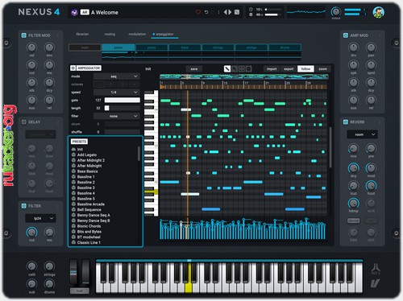Open the speed 1/4 dropdown
This screenshot has height=301, width=403.
[x=117, y=93]
